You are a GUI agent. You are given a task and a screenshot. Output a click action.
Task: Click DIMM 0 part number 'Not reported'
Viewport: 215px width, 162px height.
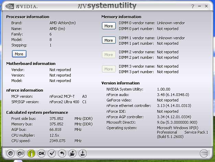tap(168, 29)
